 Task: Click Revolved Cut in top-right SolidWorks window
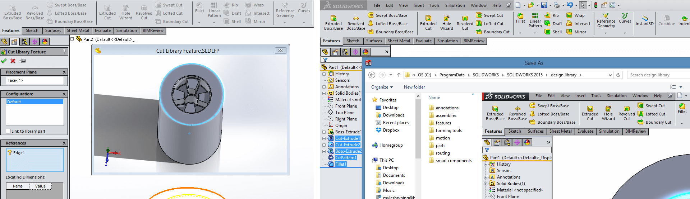tap(465, 22)
